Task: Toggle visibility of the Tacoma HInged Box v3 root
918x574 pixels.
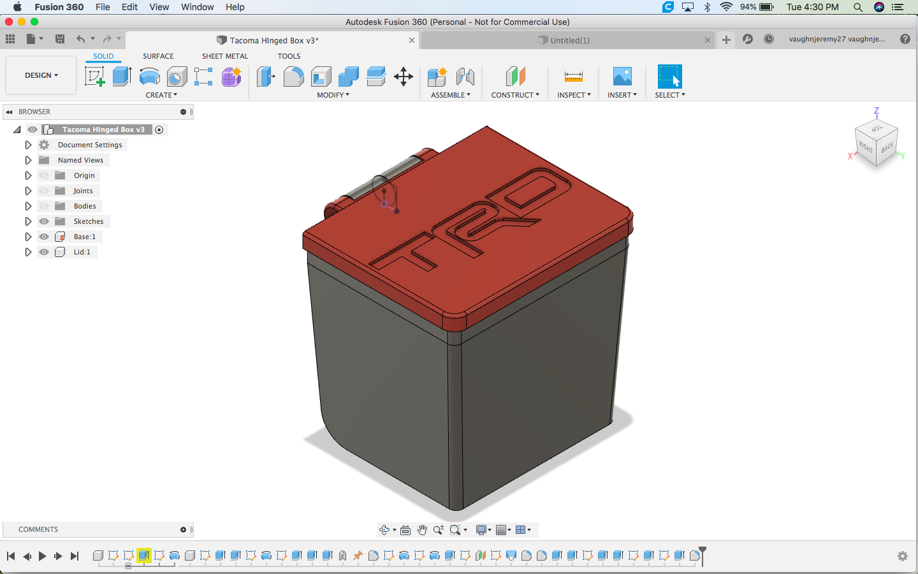Action: point(33,129)
